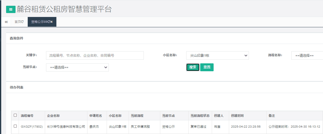
Task: Click the GXGZF(17902) process number cell
Action: [32, 127]
